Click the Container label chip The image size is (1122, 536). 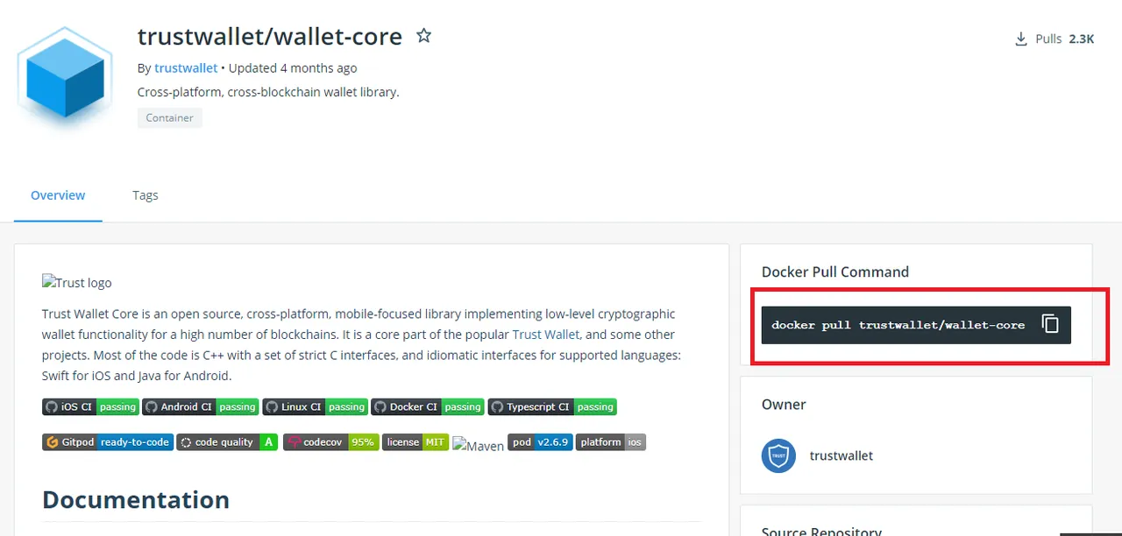click(170, 117)
